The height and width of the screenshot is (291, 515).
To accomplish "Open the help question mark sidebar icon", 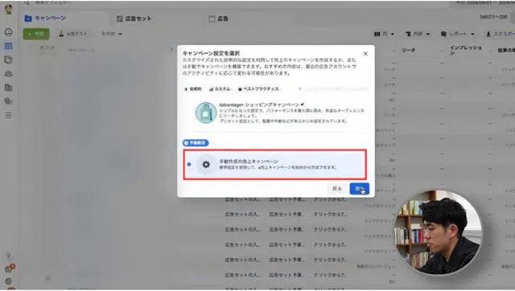I will [x=8, y=256].
